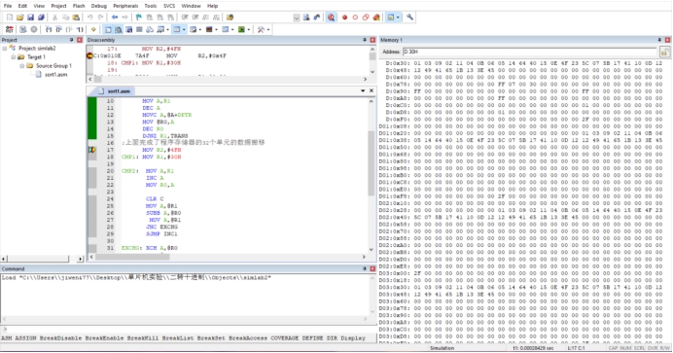Image resolution: width=673 pixels, height=353 pixels.
Task: Toggle enable/disable breakpoint hollow circle
Action: [355, 18]
